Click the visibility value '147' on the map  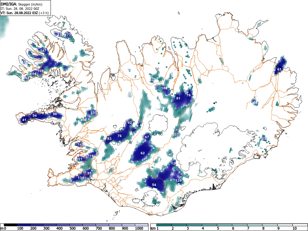click(x=43, y=51)
